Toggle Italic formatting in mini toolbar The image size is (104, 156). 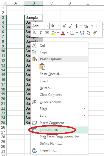coord(41,33)
